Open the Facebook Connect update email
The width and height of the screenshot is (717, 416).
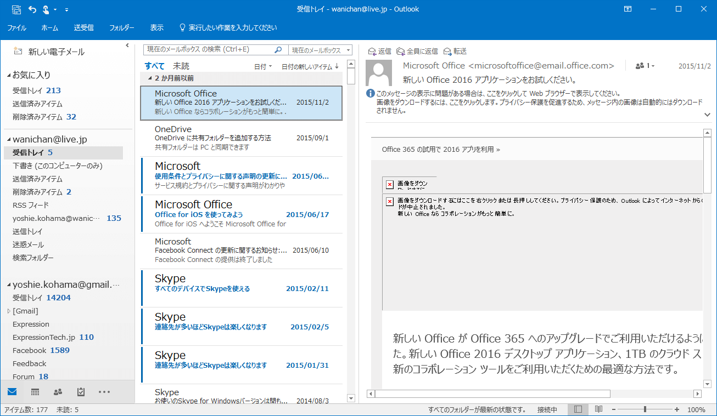[x=242, y=250]
